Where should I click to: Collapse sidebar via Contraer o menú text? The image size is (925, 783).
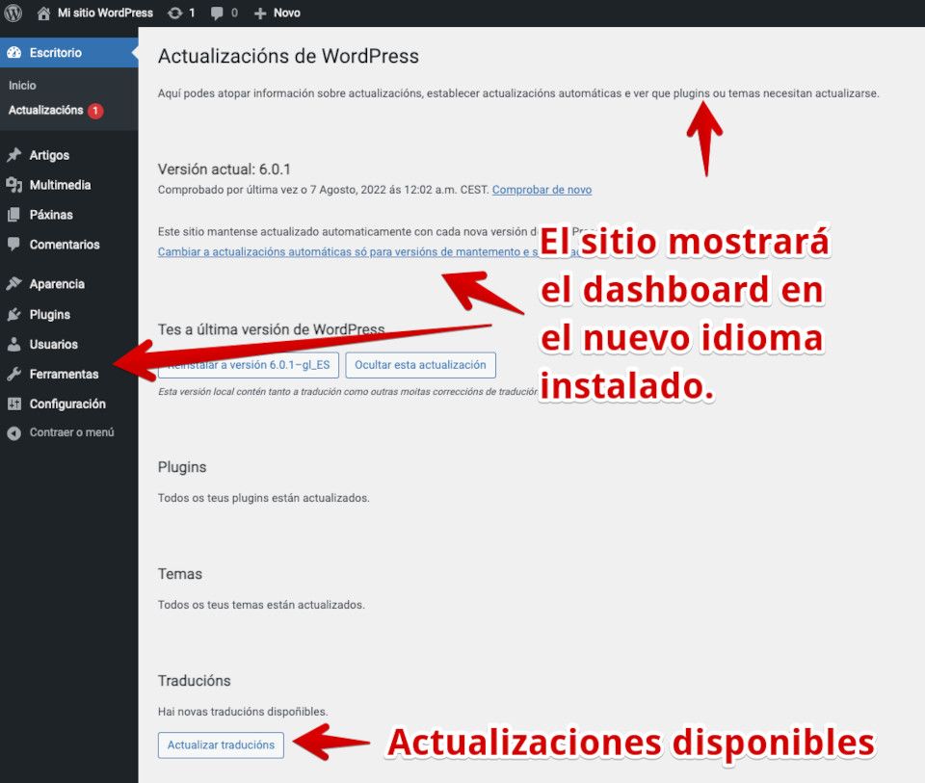coord(72,432)
